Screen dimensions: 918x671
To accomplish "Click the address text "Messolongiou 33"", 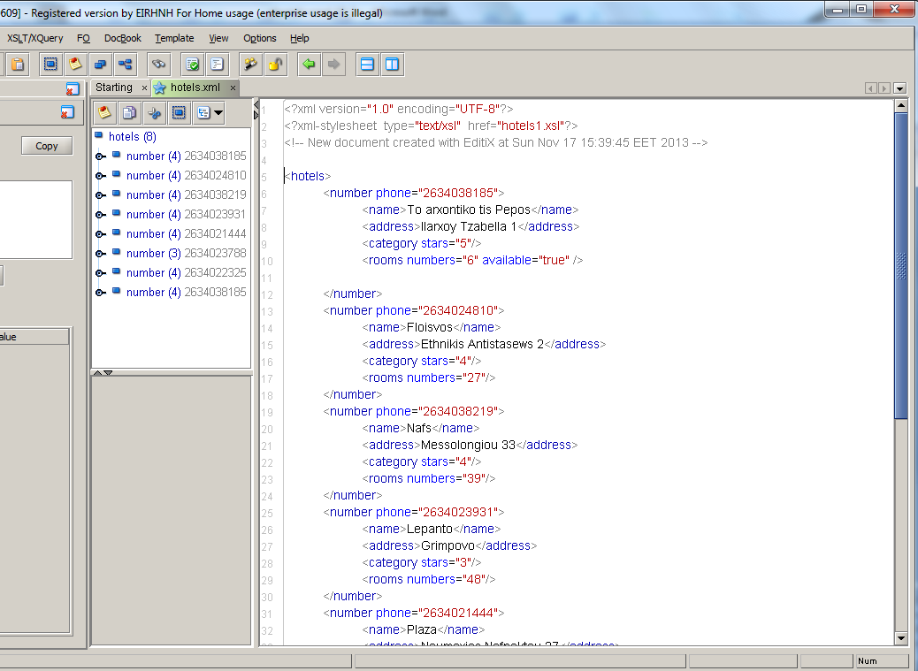I will pyautogui.click(x=469, y=446).
